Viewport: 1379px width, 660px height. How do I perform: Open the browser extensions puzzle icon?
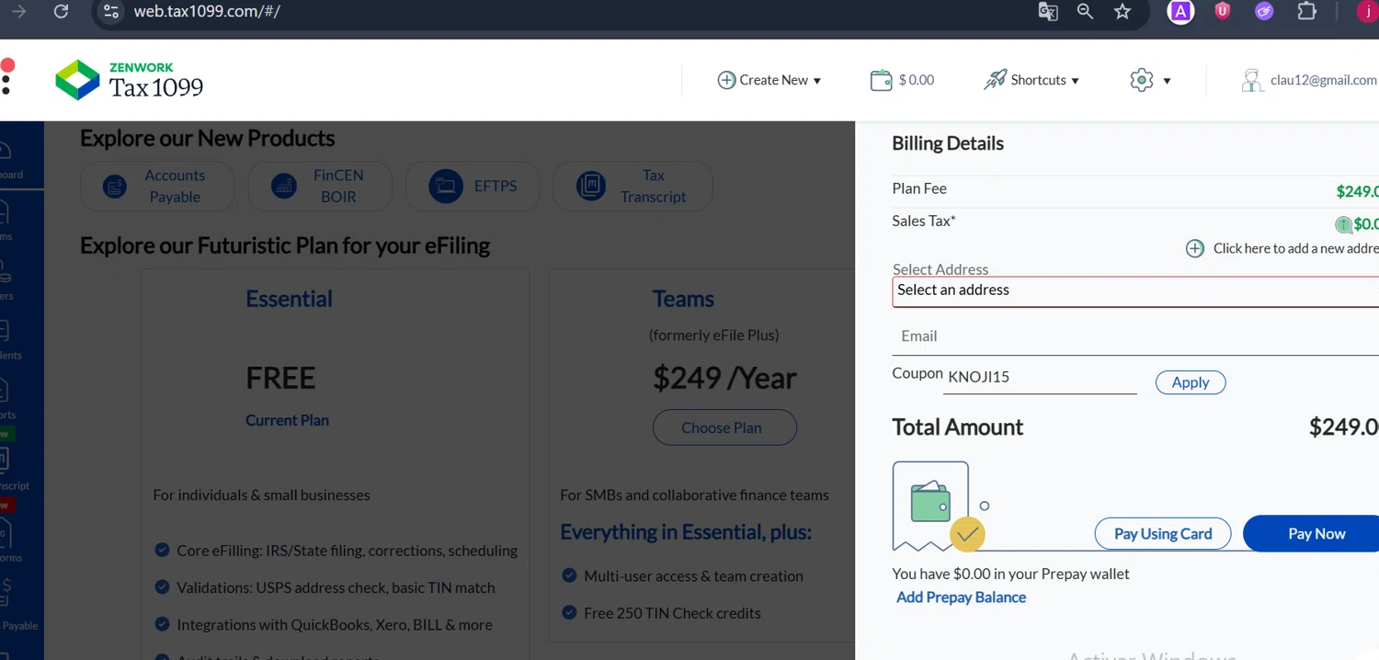[1306, 11]
